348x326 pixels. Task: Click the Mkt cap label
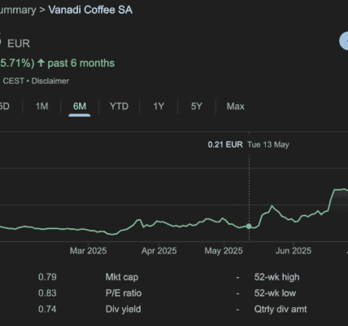[x=122, y=277]
